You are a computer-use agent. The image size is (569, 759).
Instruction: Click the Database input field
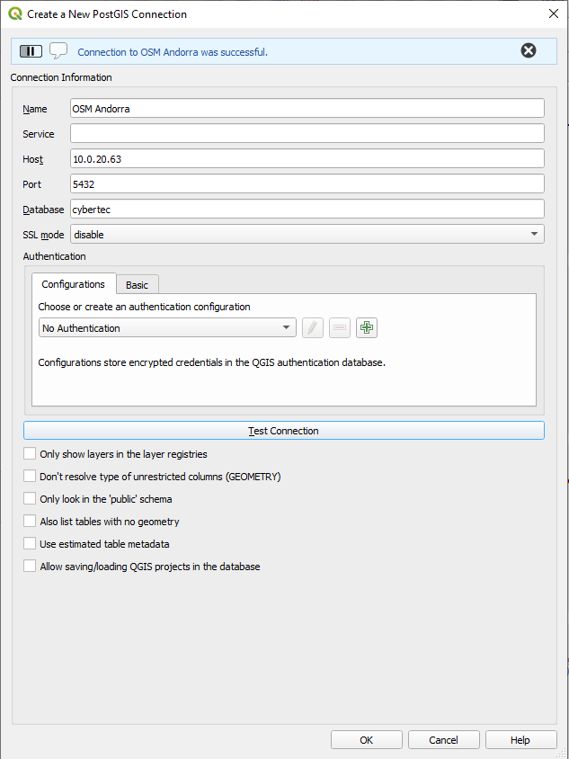tap(307, 210)
